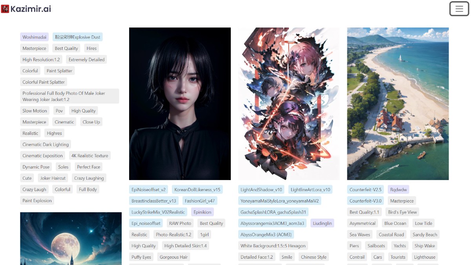Select the Smile tag
471x265 pixels.
click(x=287, y=257)
